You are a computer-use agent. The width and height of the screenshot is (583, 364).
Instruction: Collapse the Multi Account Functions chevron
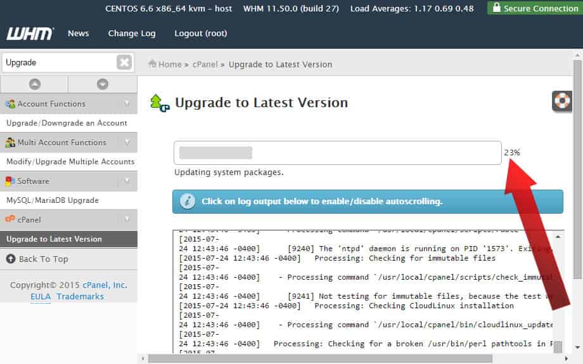(127, 142)
